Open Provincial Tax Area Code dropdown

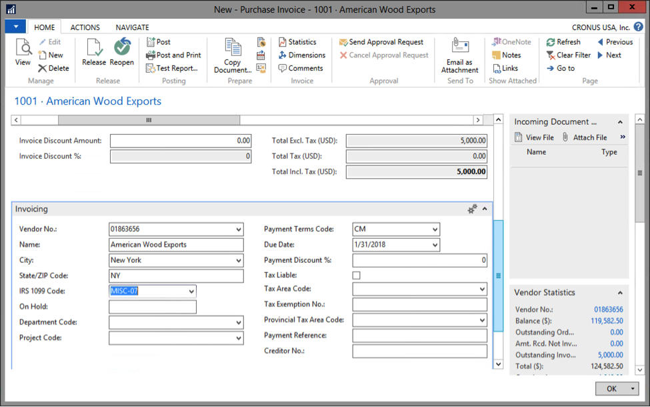[x=482, y=320]
